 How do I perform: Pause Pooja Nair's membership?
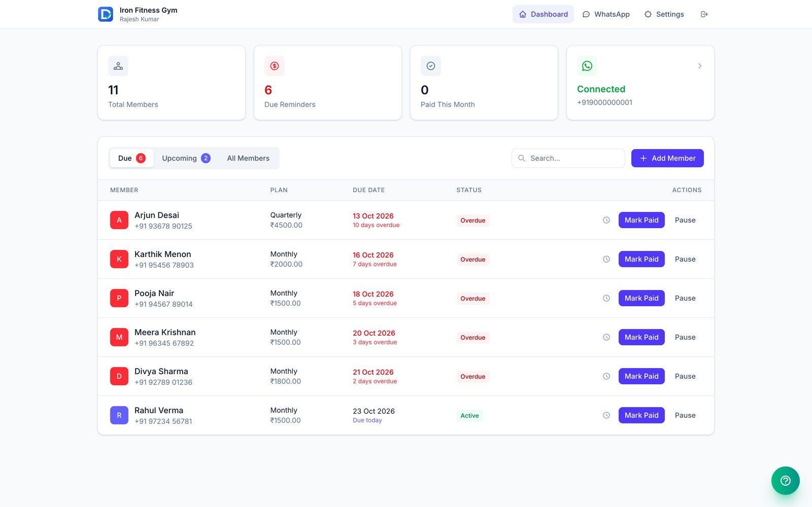685,298
